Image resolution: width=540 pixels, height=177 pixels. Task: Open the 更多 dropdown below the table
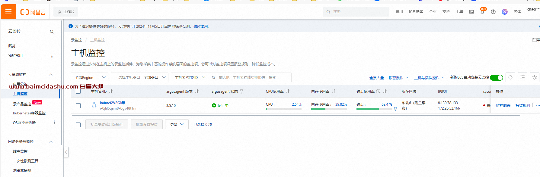point(177,124)
